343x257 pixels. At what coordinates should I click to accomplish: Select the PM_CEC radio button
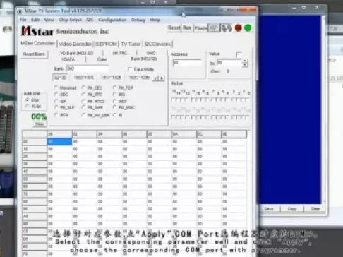[x=83, y=88]
